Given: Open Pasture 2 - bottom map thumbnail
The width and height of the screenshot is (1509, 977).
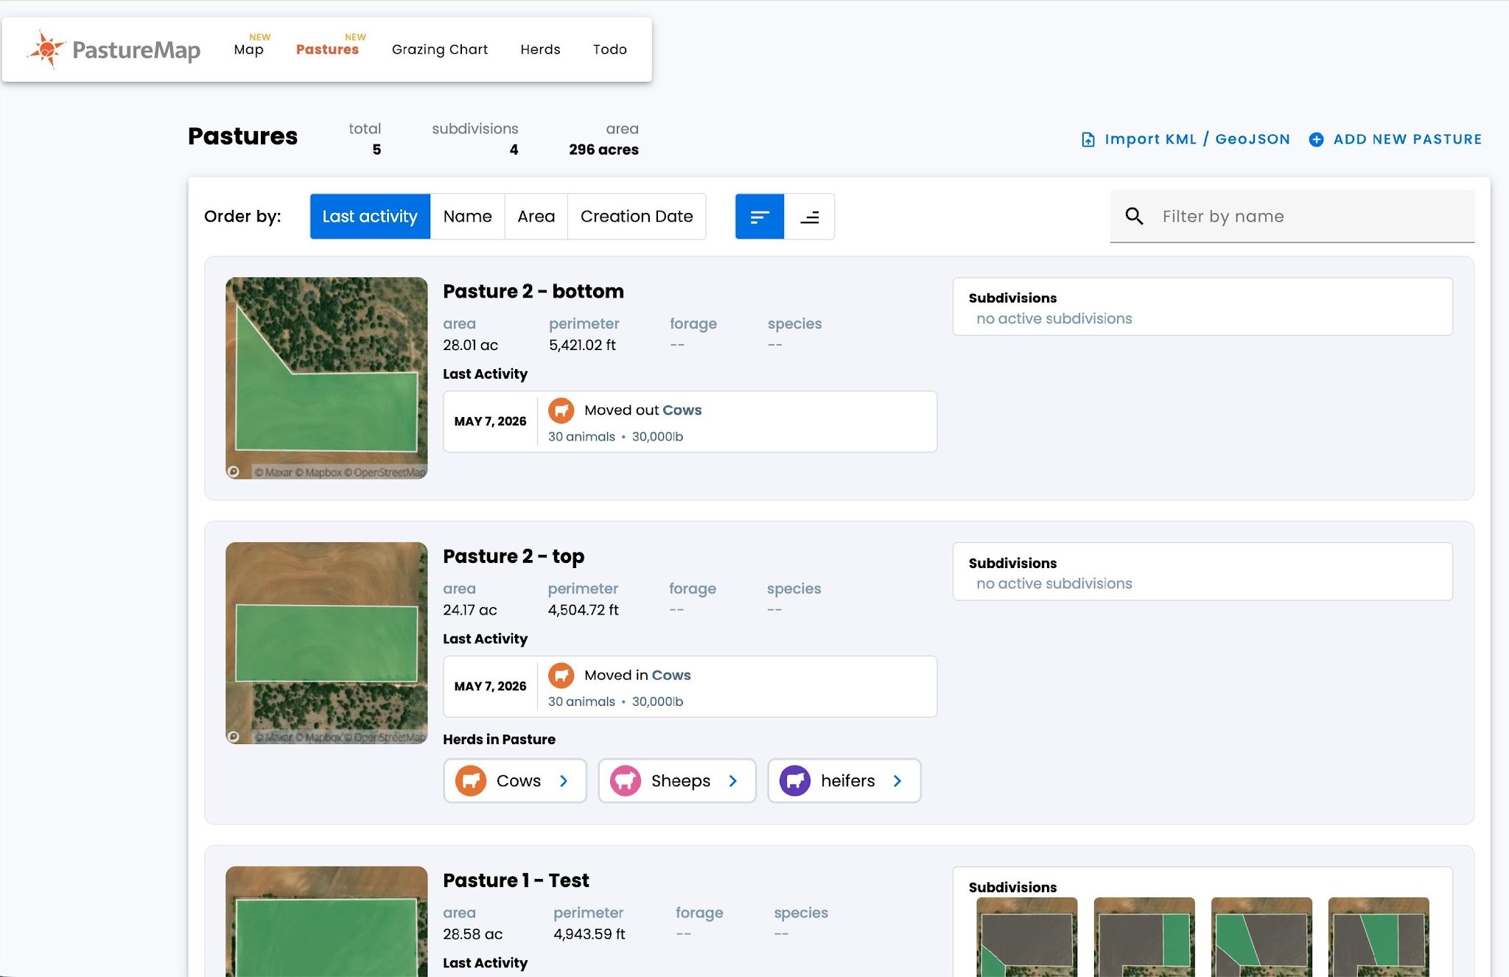Looking at the screenshot, I should (326, 378).
